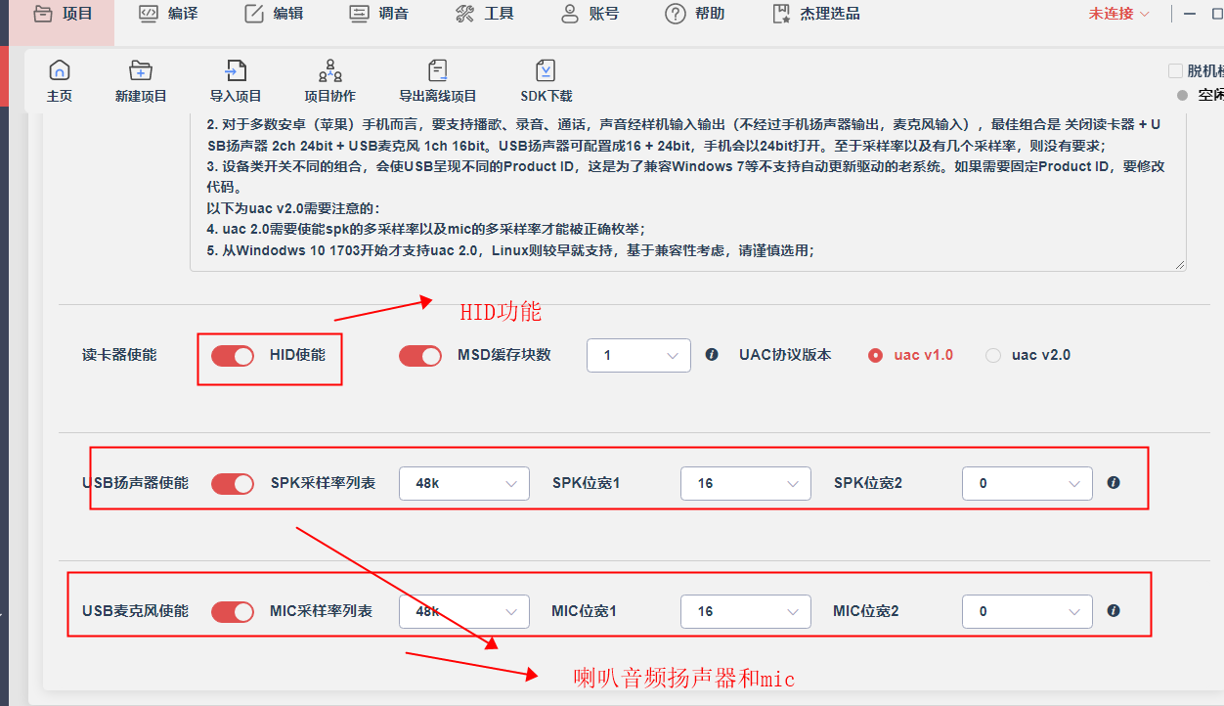This screenshot has height=706, width=1224.
Task: Click info icon after MIC位宽2 dropdown
Action: pos(1114,611)
